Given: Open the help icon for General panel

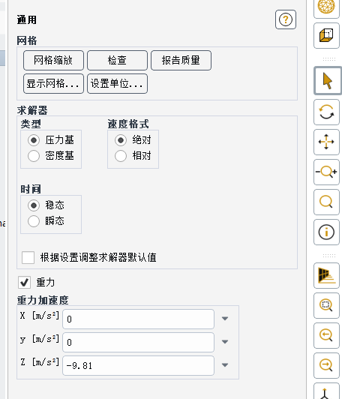Looking at the screenshot, I should point(286,19).
